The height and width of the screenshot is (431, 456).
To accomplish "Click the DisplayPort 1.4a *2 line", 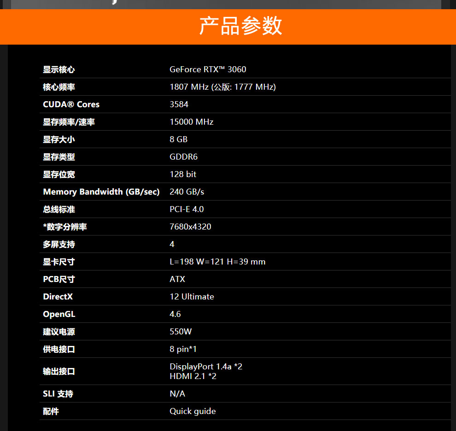I will click(x=206, y=367).
